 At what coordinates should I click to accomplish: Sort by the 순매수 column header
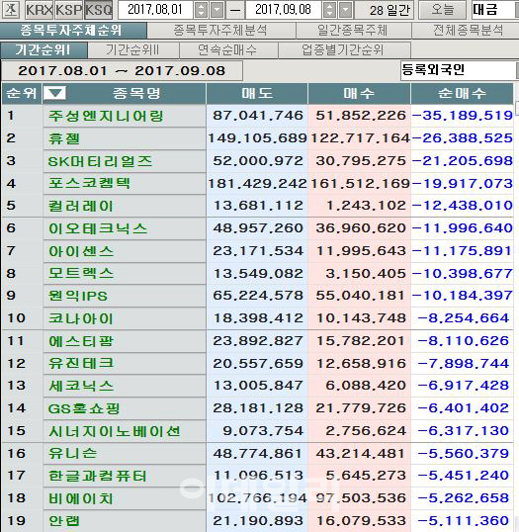point(462,93)
